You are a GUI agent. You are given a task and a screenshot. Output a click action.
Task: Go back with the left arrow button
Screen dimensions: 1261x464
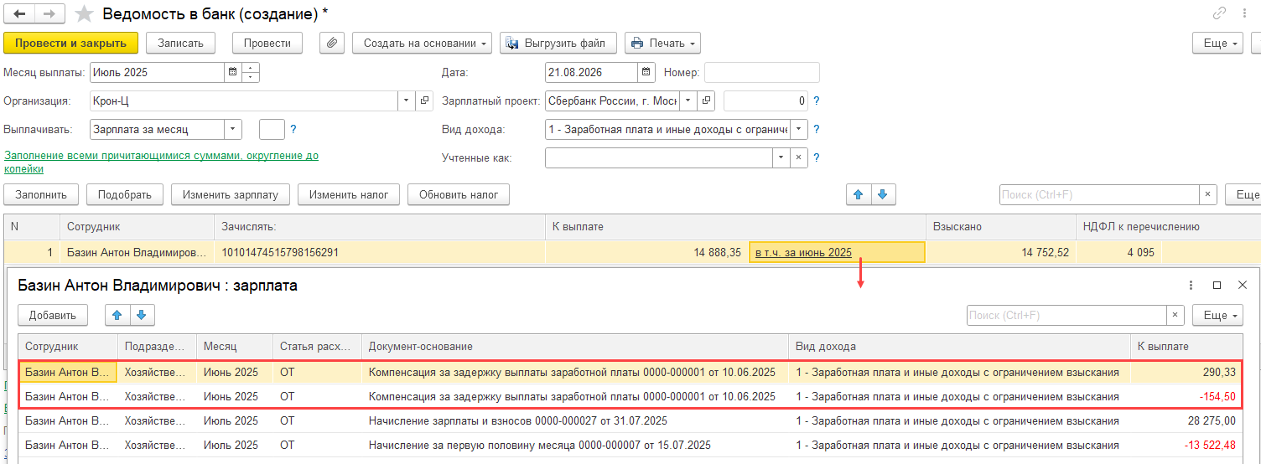click(x=19, y=14)
